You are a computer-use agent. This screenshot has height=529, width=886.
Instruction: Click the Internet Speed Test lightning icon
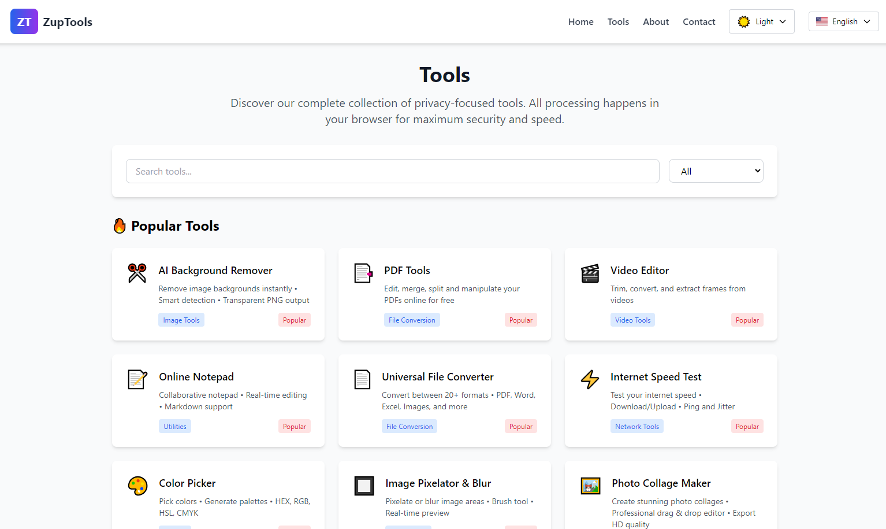pyautogui.click(x=590, y=380)
